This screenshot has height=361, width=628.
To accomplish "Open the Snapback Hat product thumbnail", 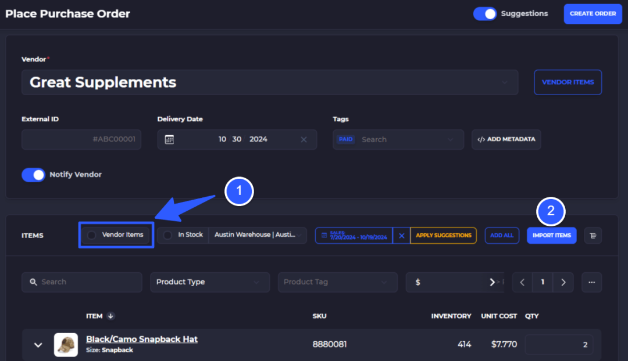I will pyautogui.click(x=66, y=345).
